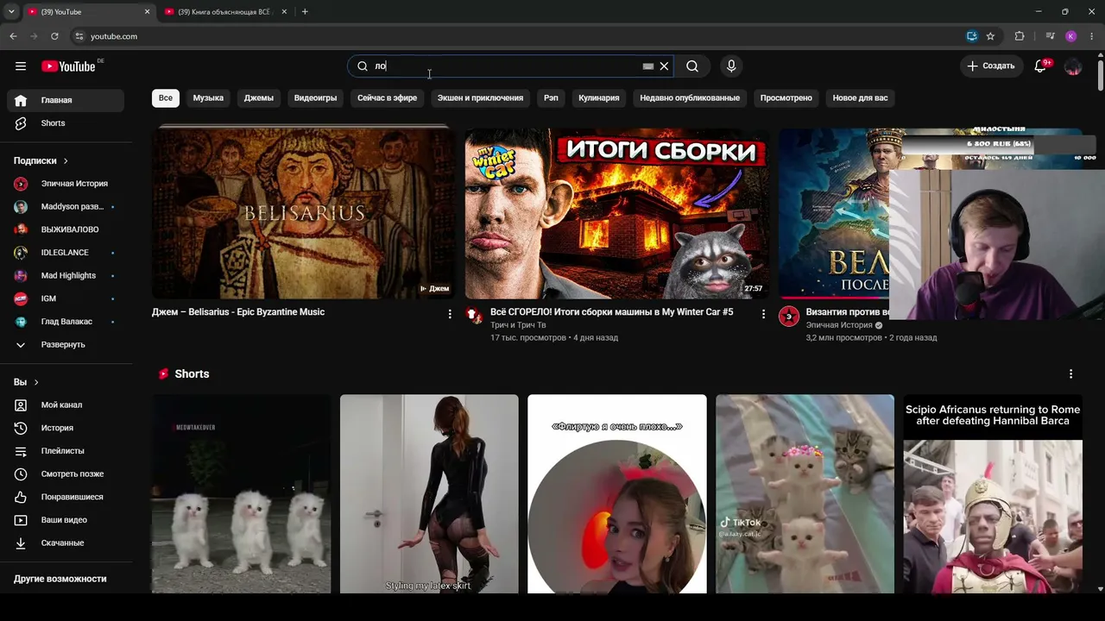Open the Maddyson subscription channel

[66, 207]
